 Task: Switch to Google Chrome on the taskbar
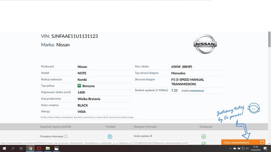[x=30, y=148]
